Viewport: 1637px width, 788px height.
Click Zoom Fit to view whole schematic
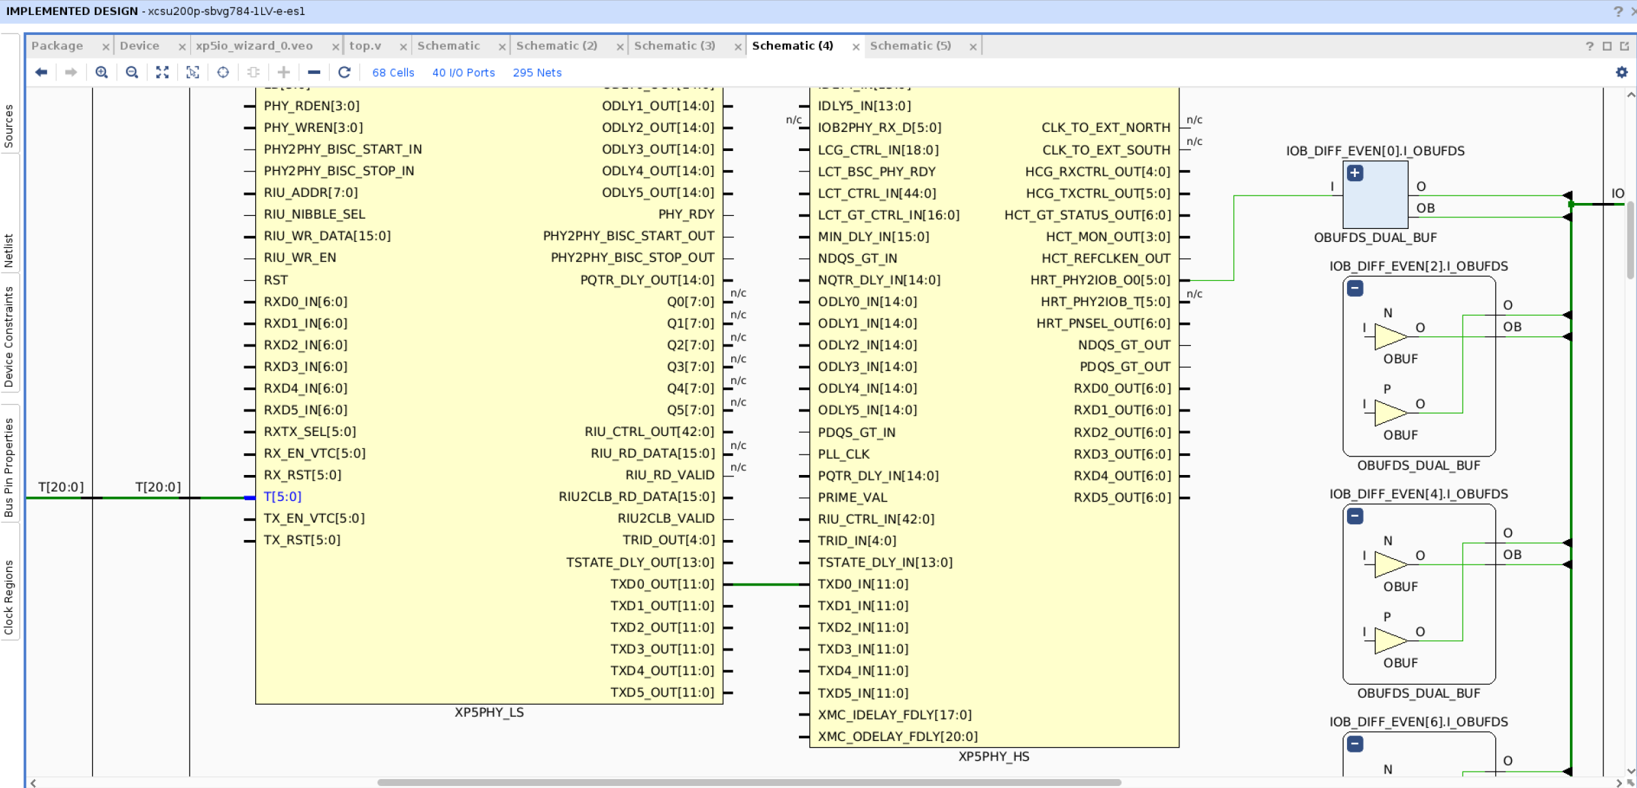coord(161,72)
